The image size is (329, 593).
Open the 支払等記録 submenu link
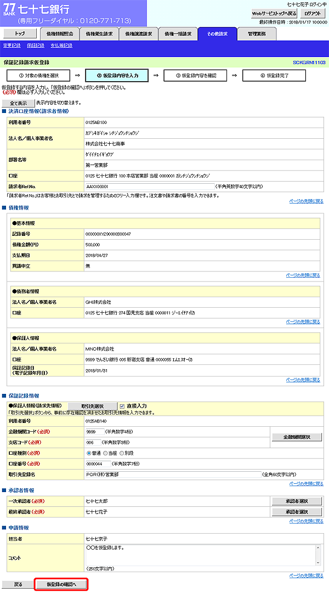61,46
